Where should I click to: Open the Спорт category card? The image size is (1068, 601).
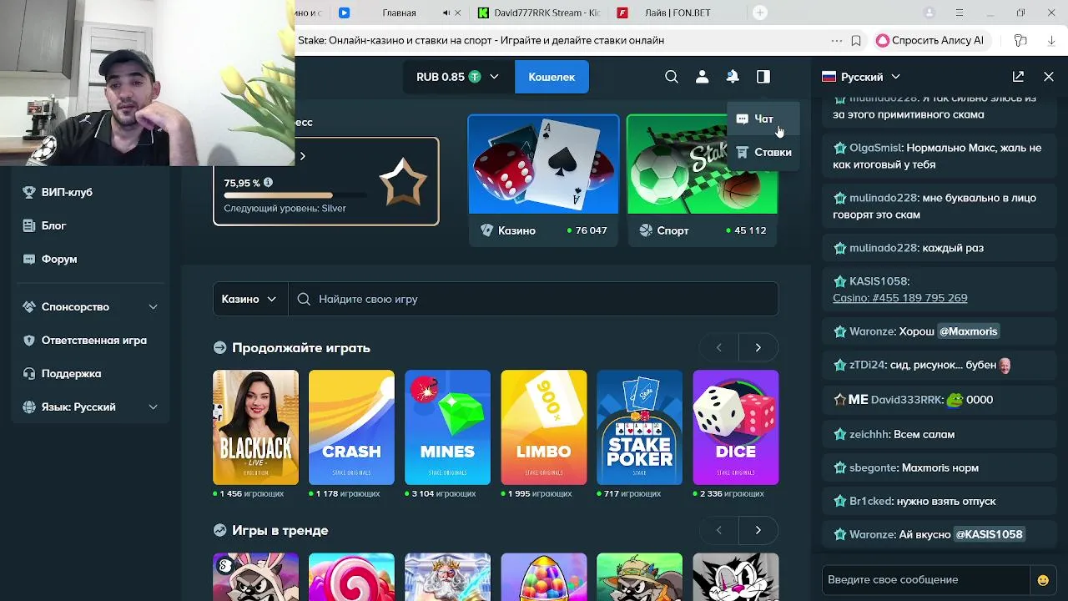pyautogui.click(x=702, y=180)
